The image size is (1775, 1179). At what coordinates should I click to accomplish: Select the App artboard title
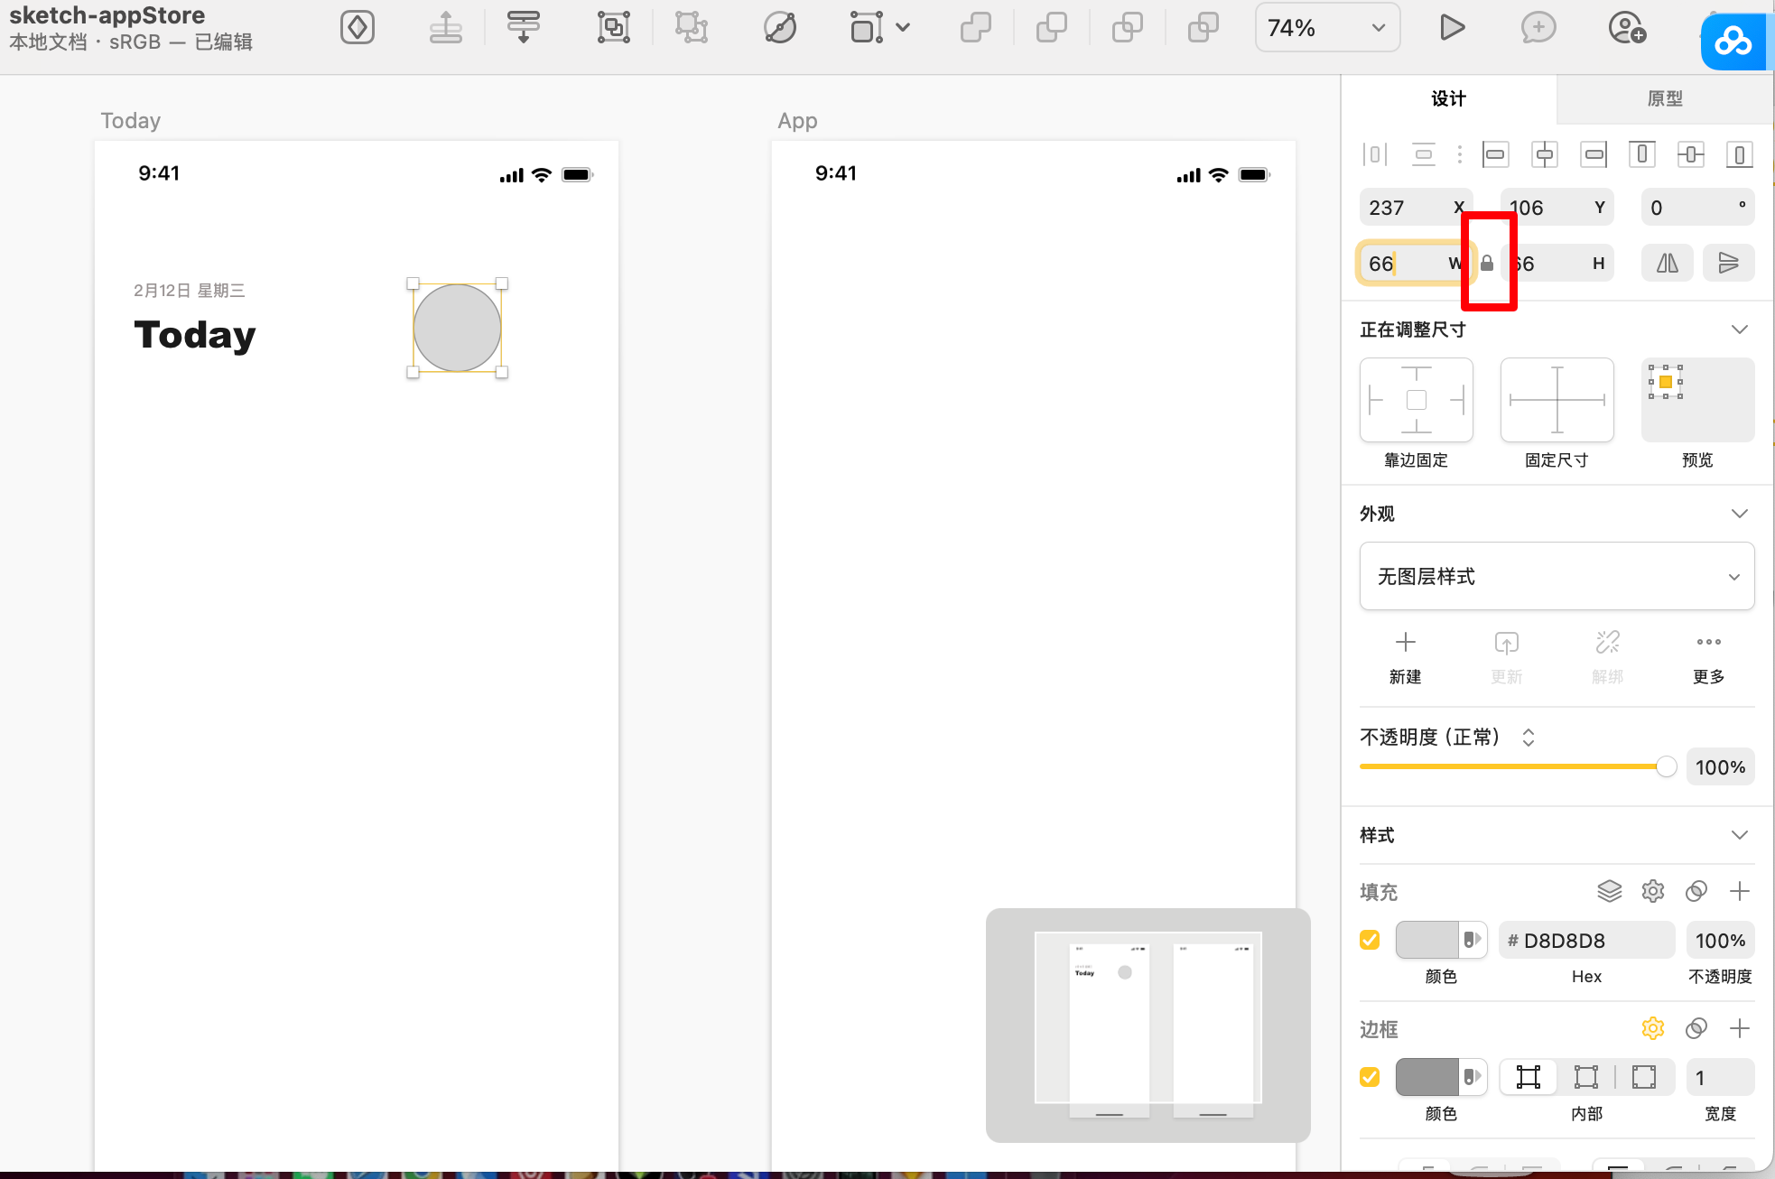pos(797,121)
